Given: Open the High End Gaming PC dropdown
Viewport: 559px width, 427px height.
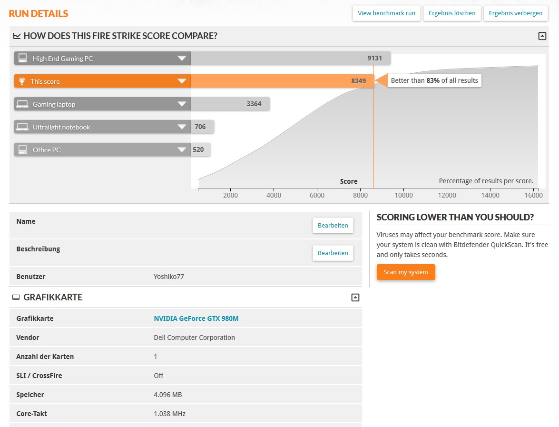Looking at the screenshot, I should tap(182, 59).
